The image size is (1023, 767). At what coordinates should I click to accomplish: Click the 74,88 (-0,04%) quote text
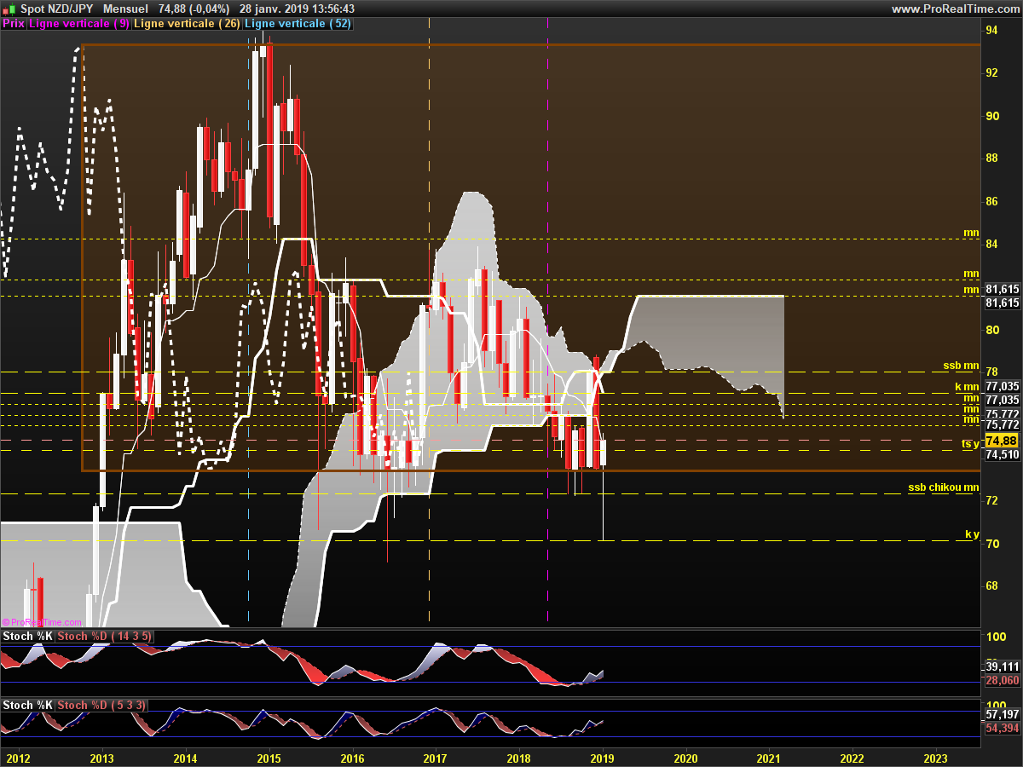tap(194, 9)
